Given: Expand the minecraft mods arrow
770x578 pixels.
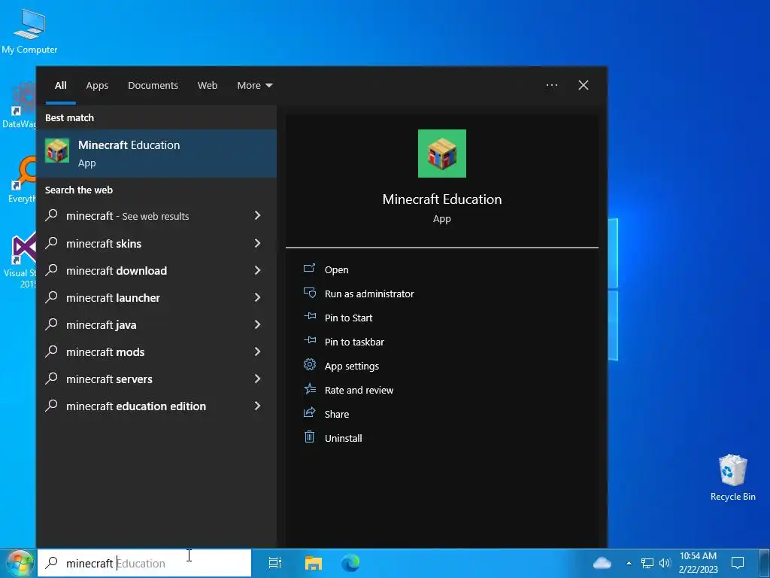Looking at the screenshot, I should pyautogui.click(x=257, y=351).
